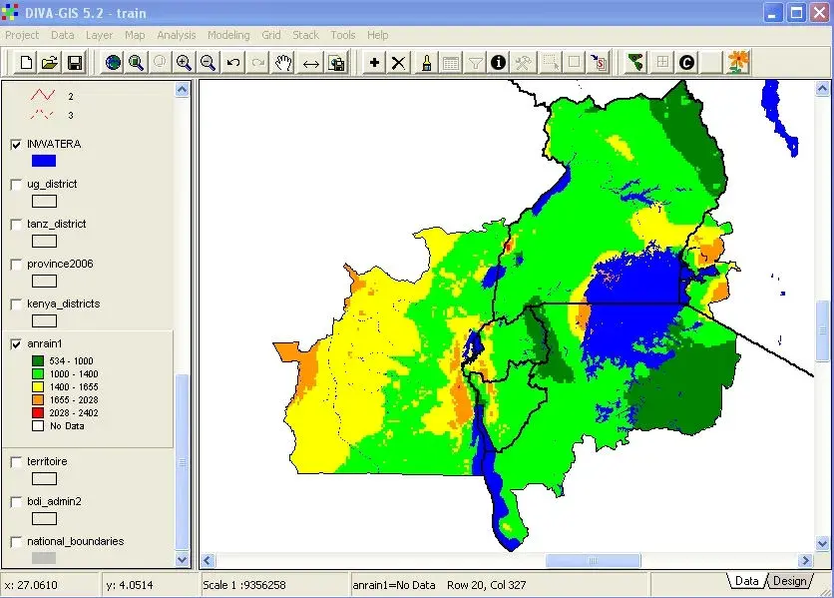Save project with floppy disk icon

(x=74, y=63)
